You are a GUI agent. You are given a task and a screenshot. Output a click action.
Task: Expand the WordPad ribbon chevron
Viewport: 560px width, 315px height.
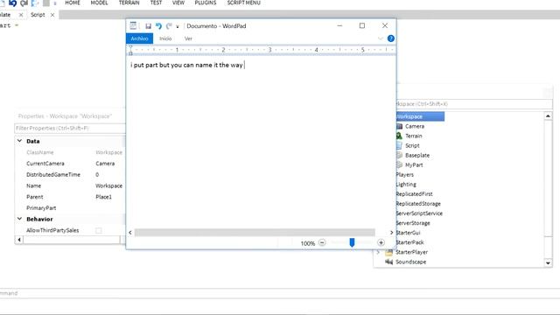tap(381, 38)
